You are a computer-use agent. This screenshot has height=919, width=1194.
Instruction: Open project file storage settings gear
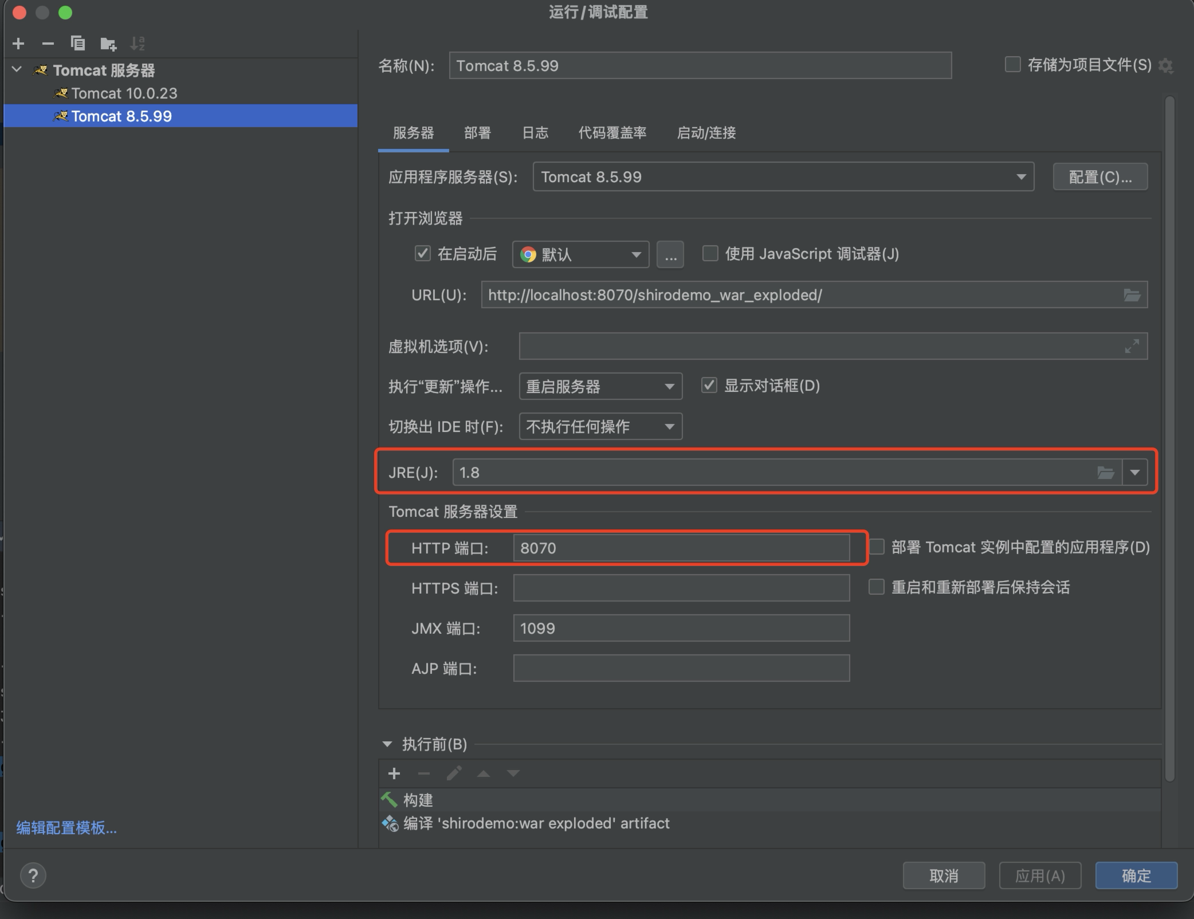click(x=1166, y=66)
